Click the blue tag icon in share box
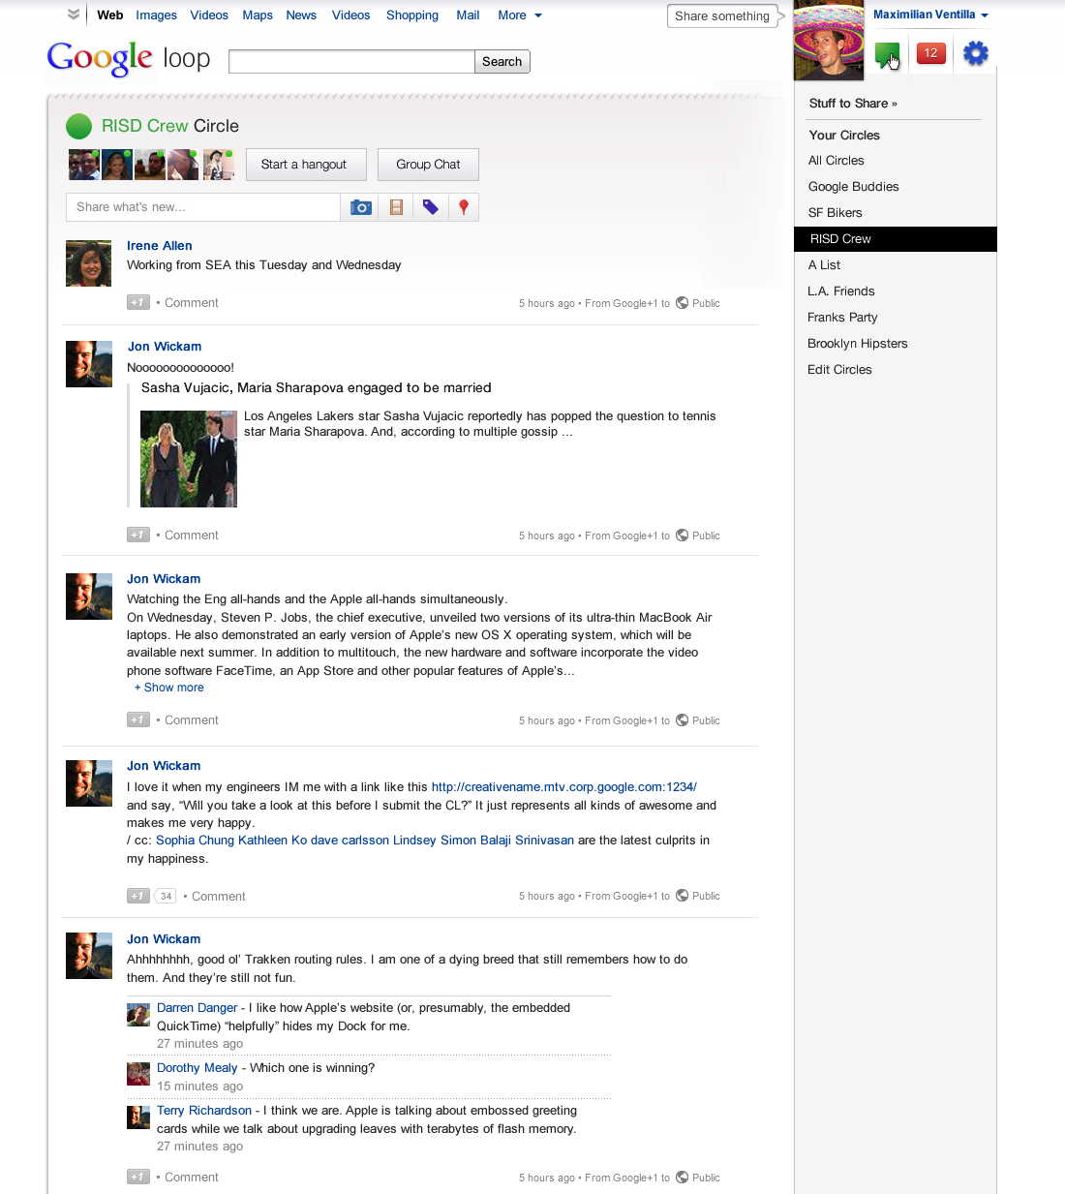Screen dimensions: 1065x1194 coord(431,207)
